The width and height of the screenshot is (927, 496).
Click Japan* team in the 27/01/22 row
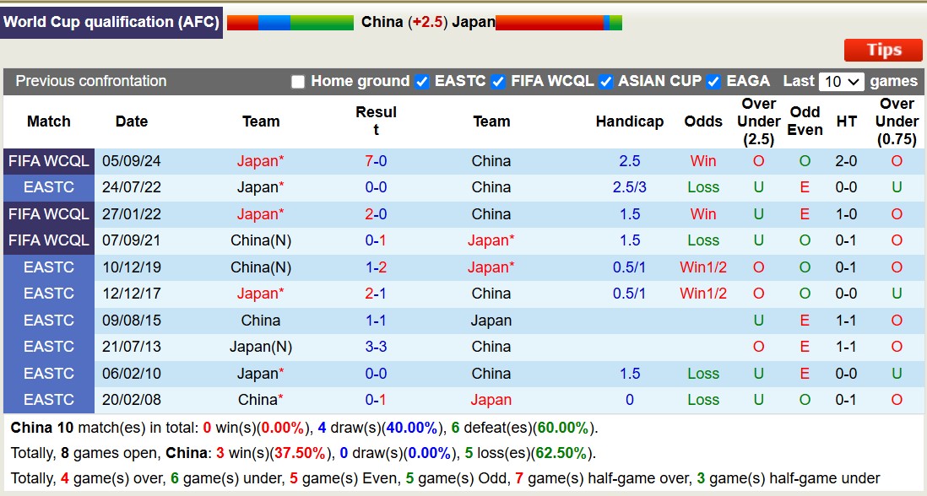(x=260, y=214)
